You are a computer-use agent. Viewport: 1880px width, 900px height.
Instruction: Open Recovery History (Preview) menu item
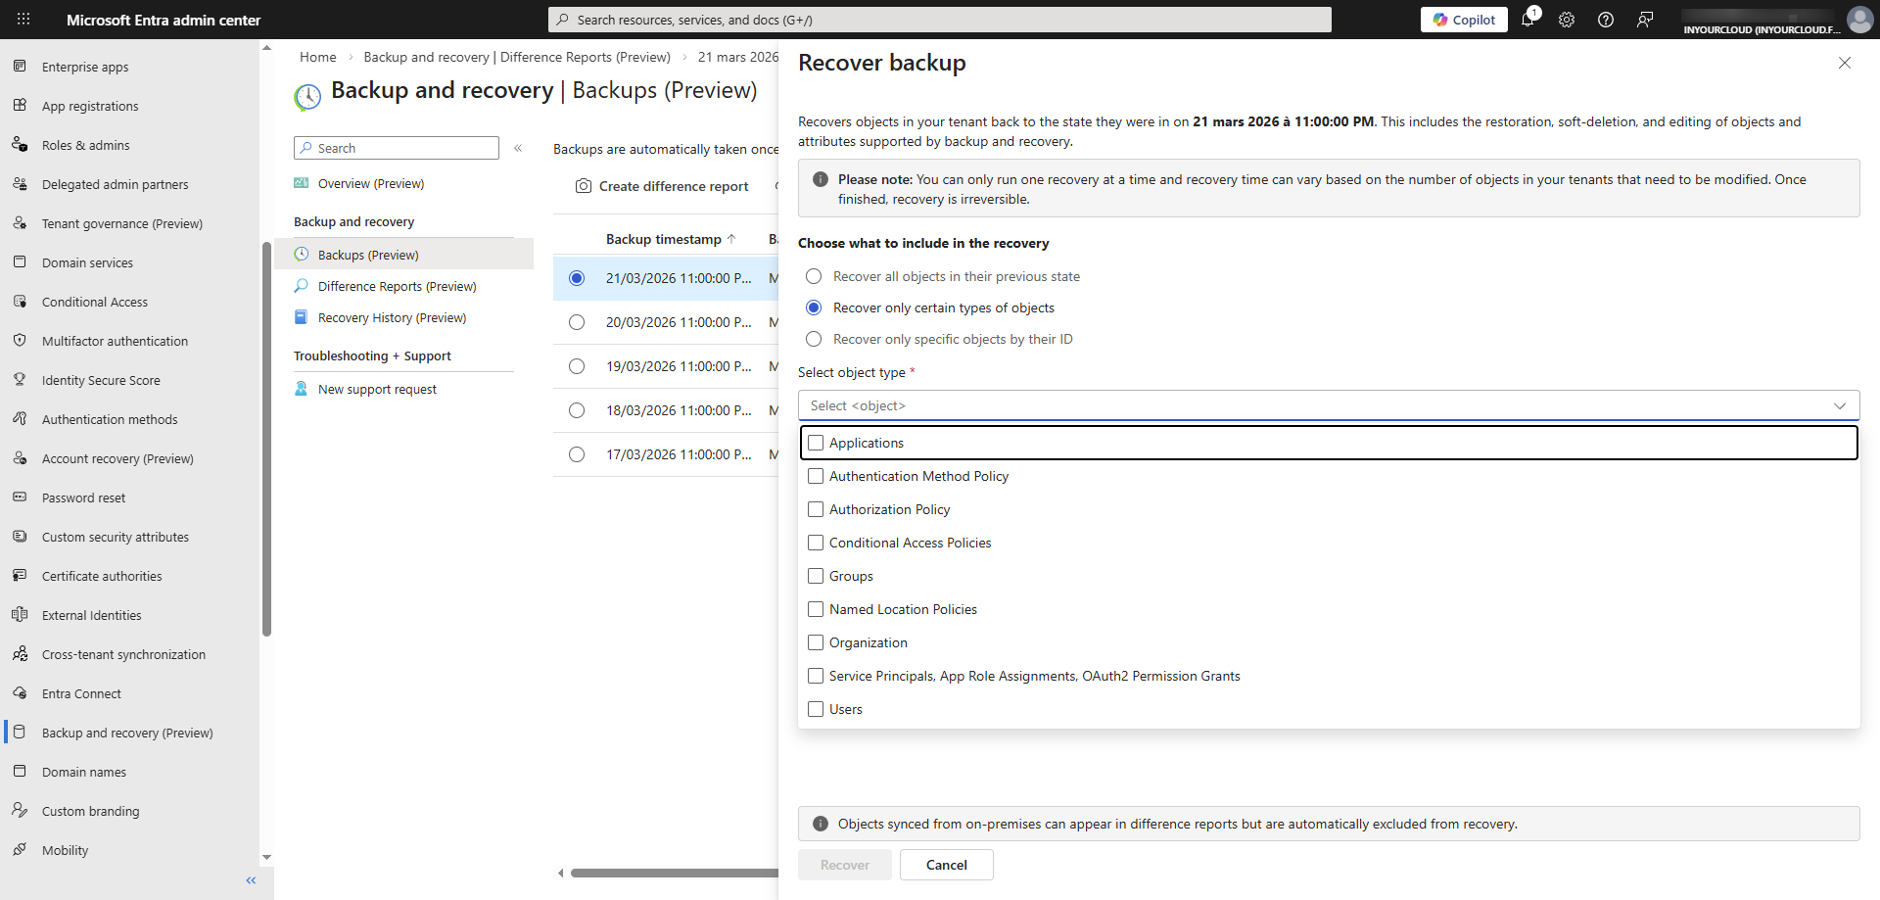392,317
